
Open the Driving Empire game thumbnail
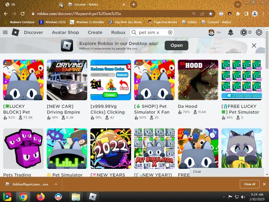67,80
